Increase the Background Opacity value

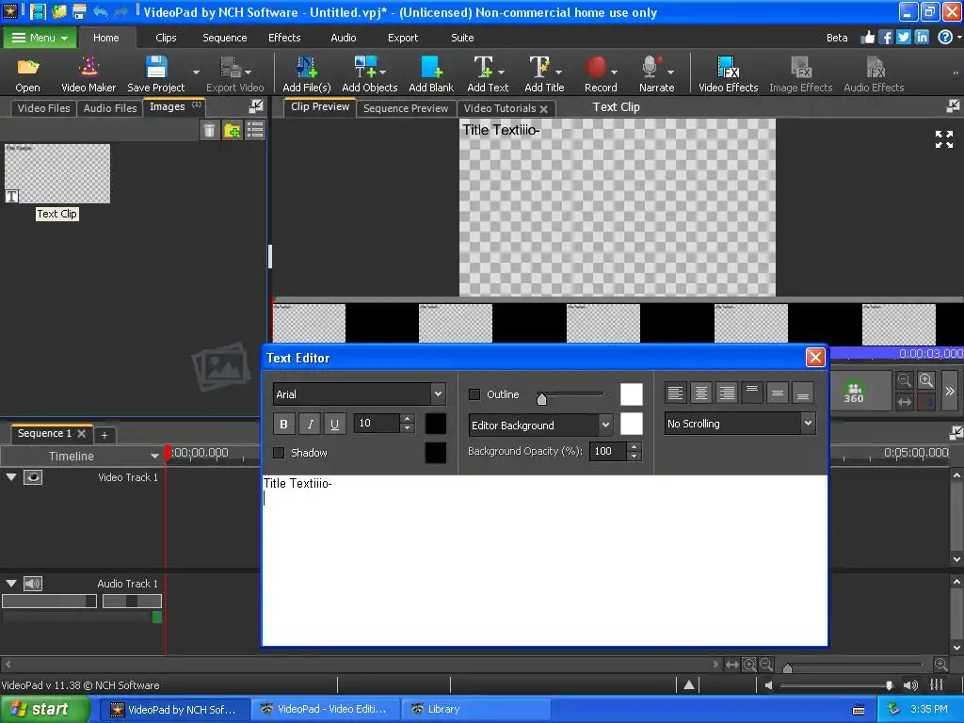(x=635, y=447)
